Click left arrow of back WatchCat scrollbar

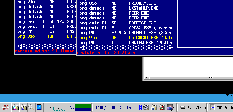[x=19, y=46]
